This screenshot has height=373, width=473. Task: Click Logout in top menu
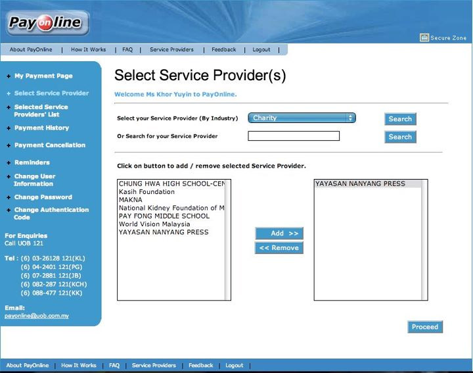tap(261, 49)
